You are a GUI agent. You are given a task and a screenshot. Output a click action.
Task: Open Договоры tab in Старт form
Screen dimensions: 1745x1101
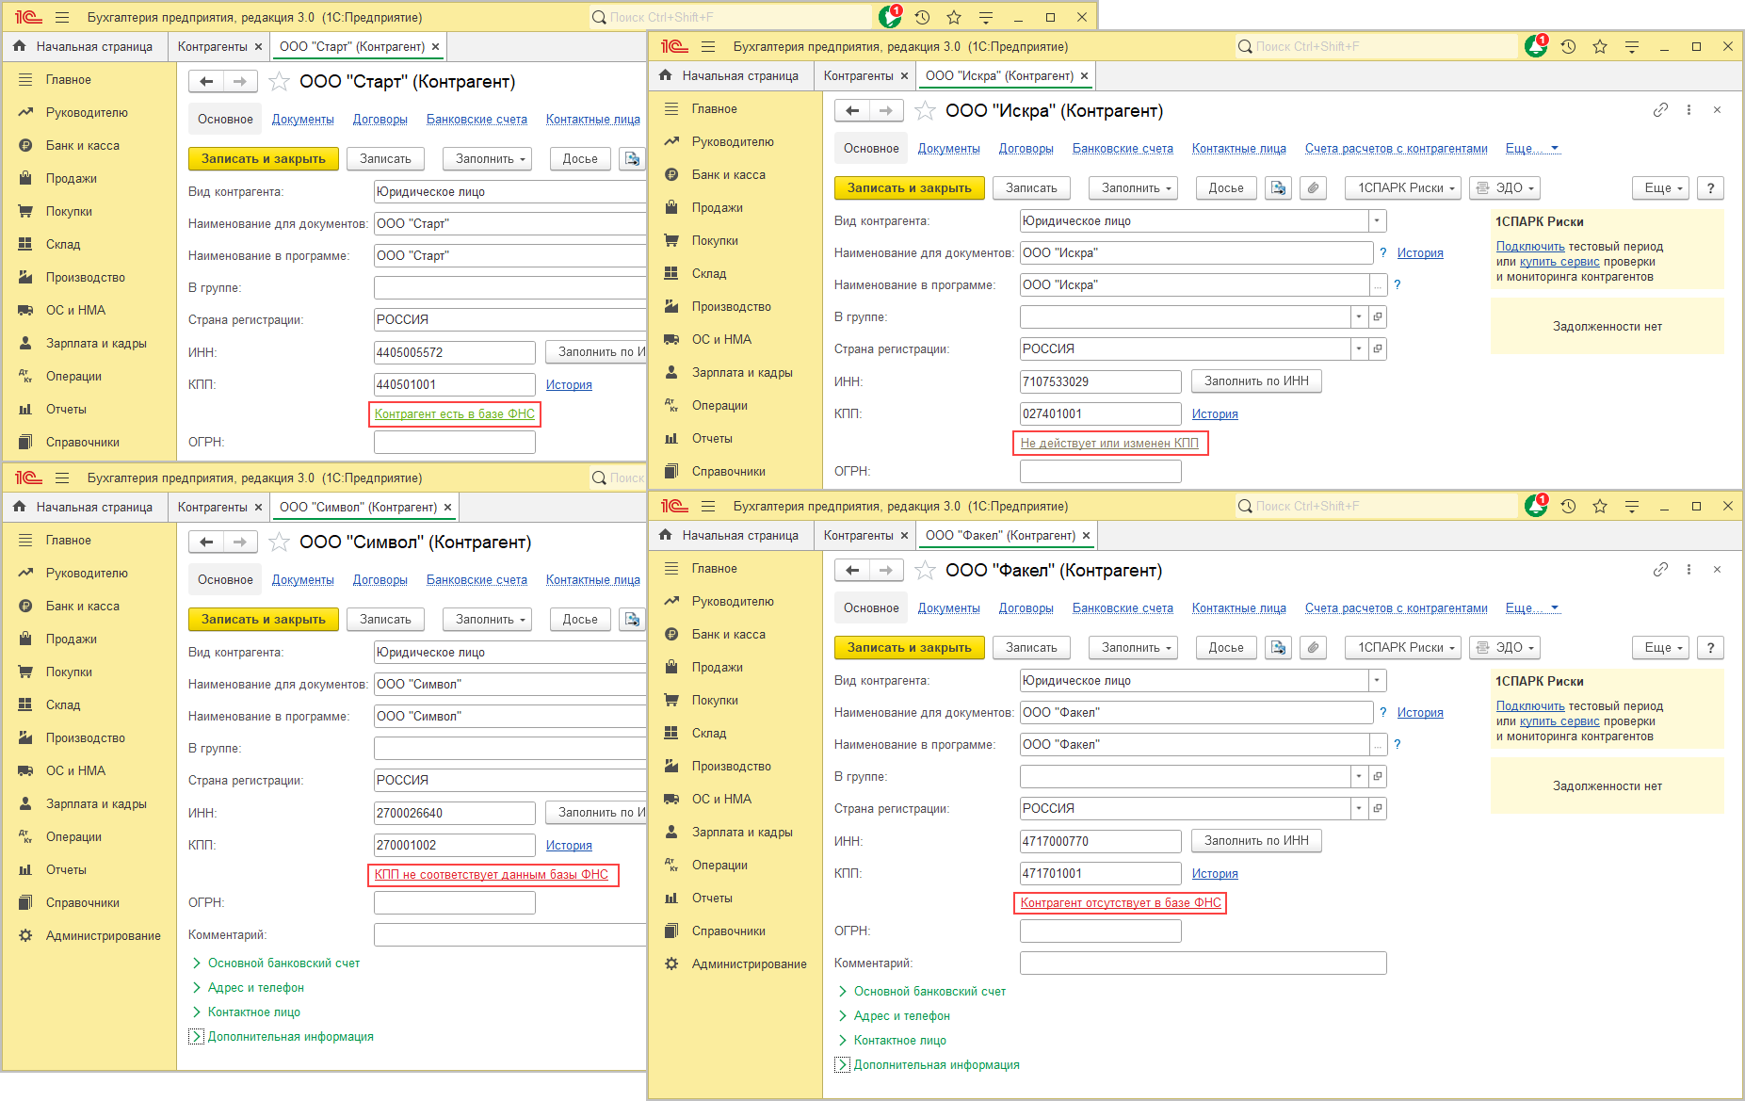[x=380, y=120]
